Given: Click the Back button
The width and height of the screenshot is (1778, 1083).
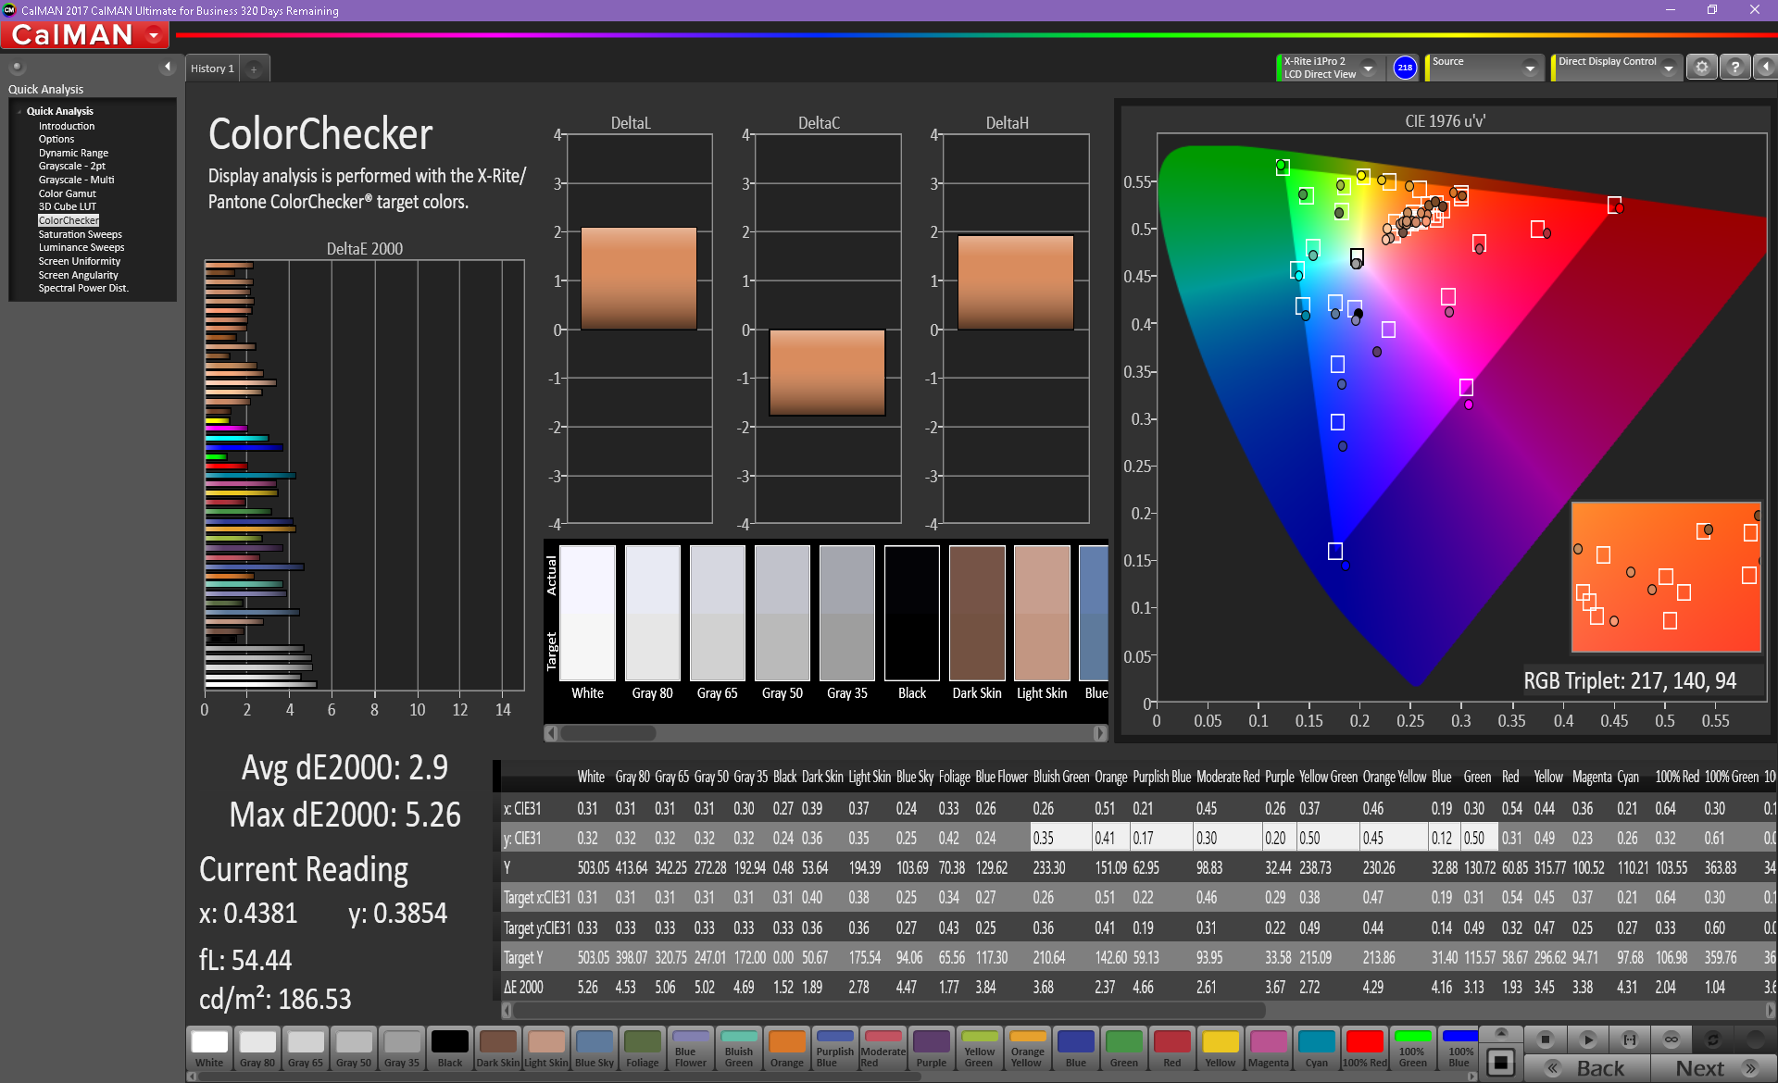Looking at the screenshot, I should tap(1587, 1067).
